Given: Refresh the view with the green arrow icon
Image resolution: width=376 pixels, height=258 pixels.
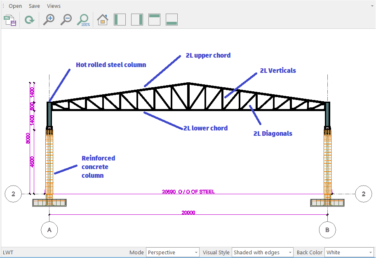Looking at the screenshot, I should coord(29,19).
